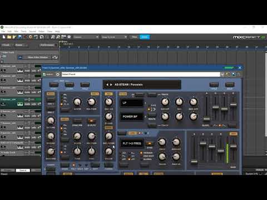
Task: Click the OSC1 W-FORM knob
Action: (77, 102)
